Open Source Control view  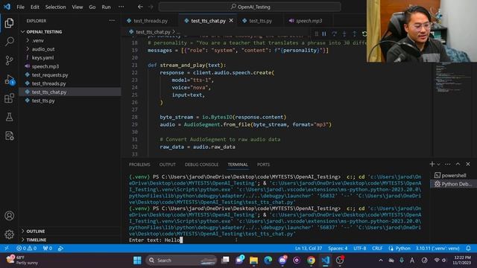[9, 60]
